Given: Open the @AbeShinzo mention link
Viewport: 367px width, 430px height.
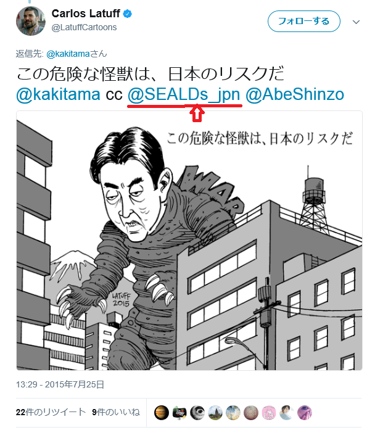Looking at the screenshot, I should (x=295, y=94).
